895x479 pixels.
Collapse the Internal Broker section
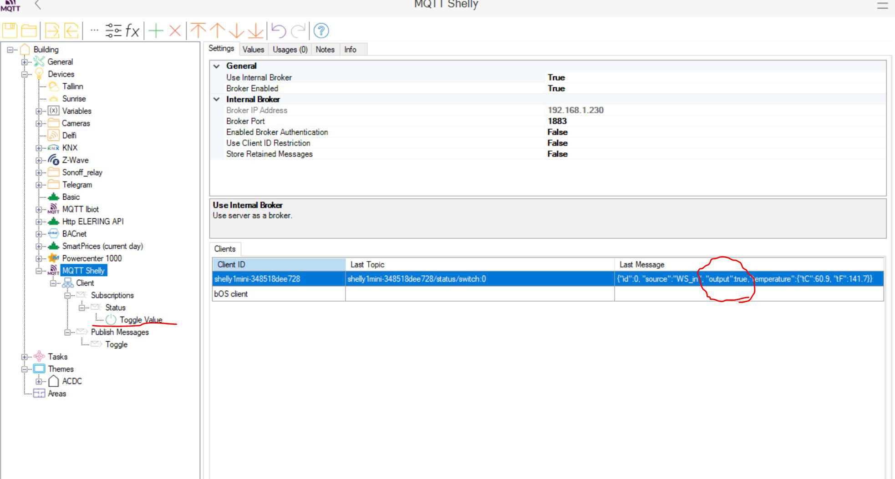(217, 99)
